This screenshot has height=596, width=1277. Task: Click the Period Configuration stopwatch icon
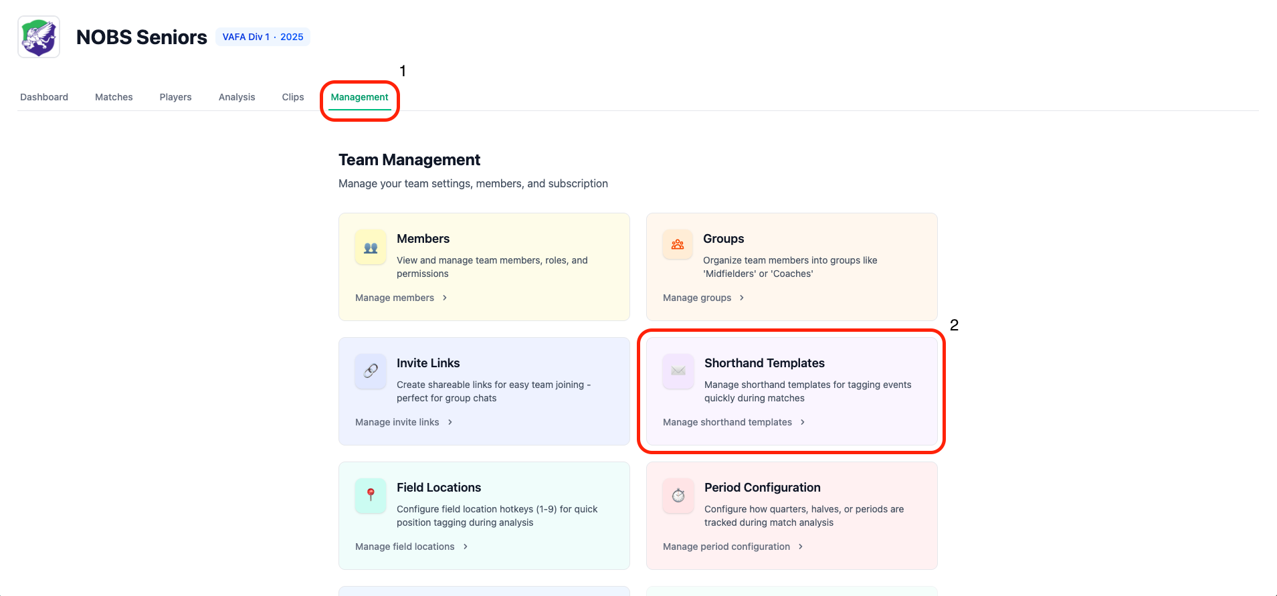coord(678,495)
